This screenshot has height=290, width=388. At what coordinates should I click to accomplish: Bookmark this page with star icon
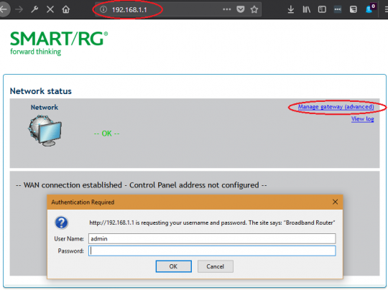point(254,9)
